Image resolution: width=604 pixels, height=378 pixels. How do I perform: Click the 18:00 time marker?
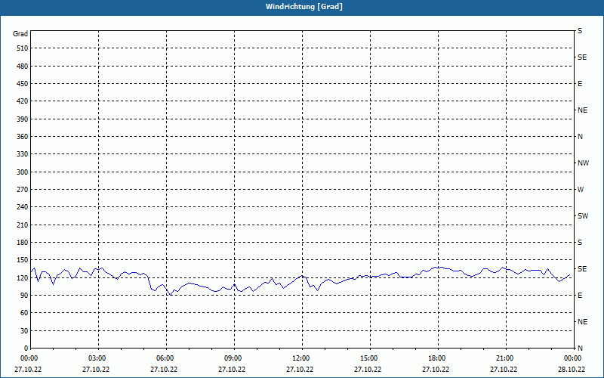pos(437,358)
